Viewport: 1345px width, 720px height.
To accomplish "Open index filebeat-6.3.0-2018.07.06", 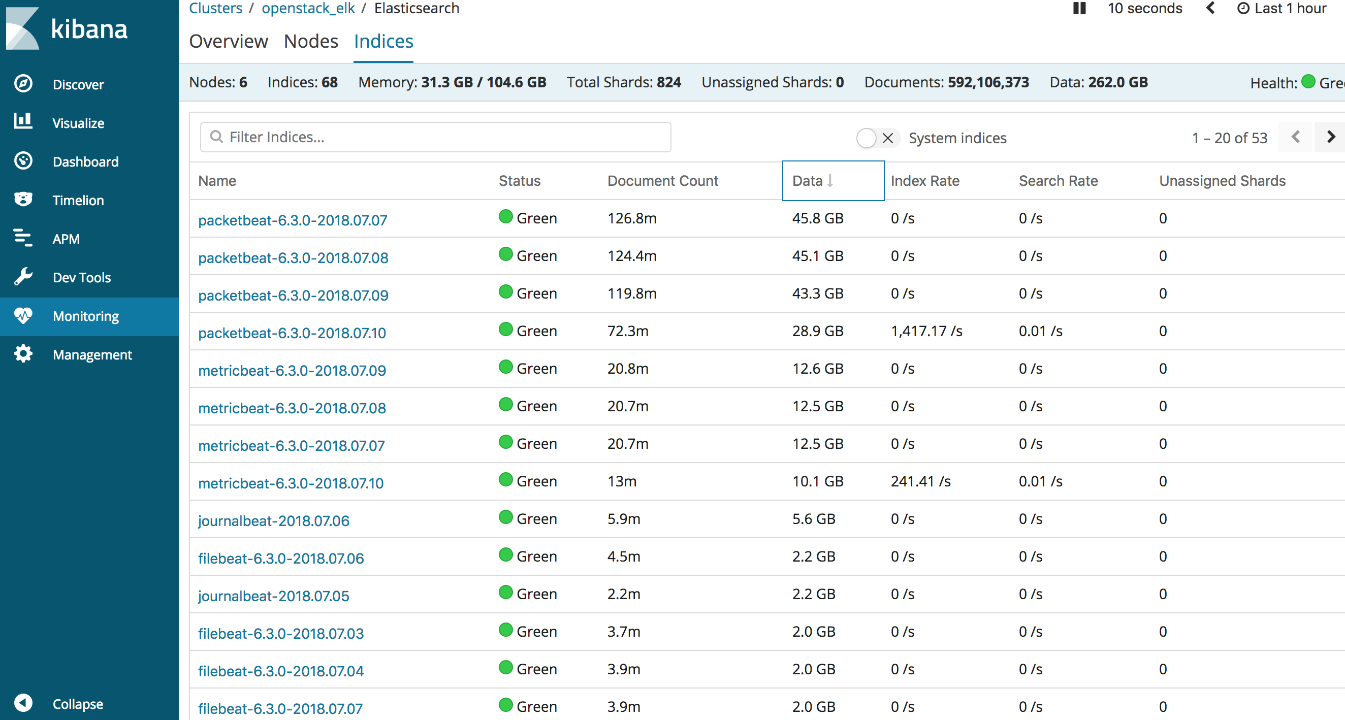I will pyautogui.click(x=281, y=558).
